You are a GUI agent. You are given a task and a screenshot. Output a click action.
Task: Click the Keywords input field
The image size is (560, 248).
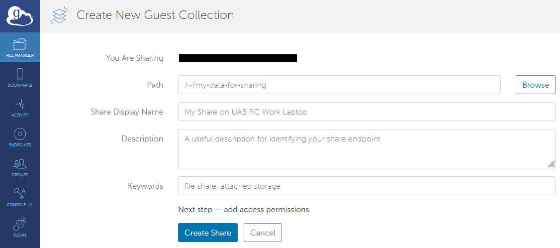click(367, 186)
